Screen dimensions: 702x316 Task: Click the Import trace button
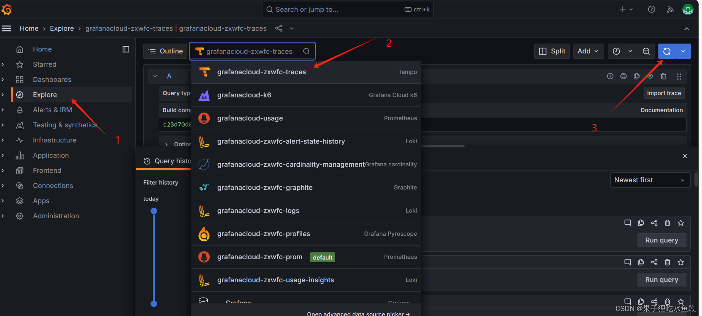click(x=664, y=93)
